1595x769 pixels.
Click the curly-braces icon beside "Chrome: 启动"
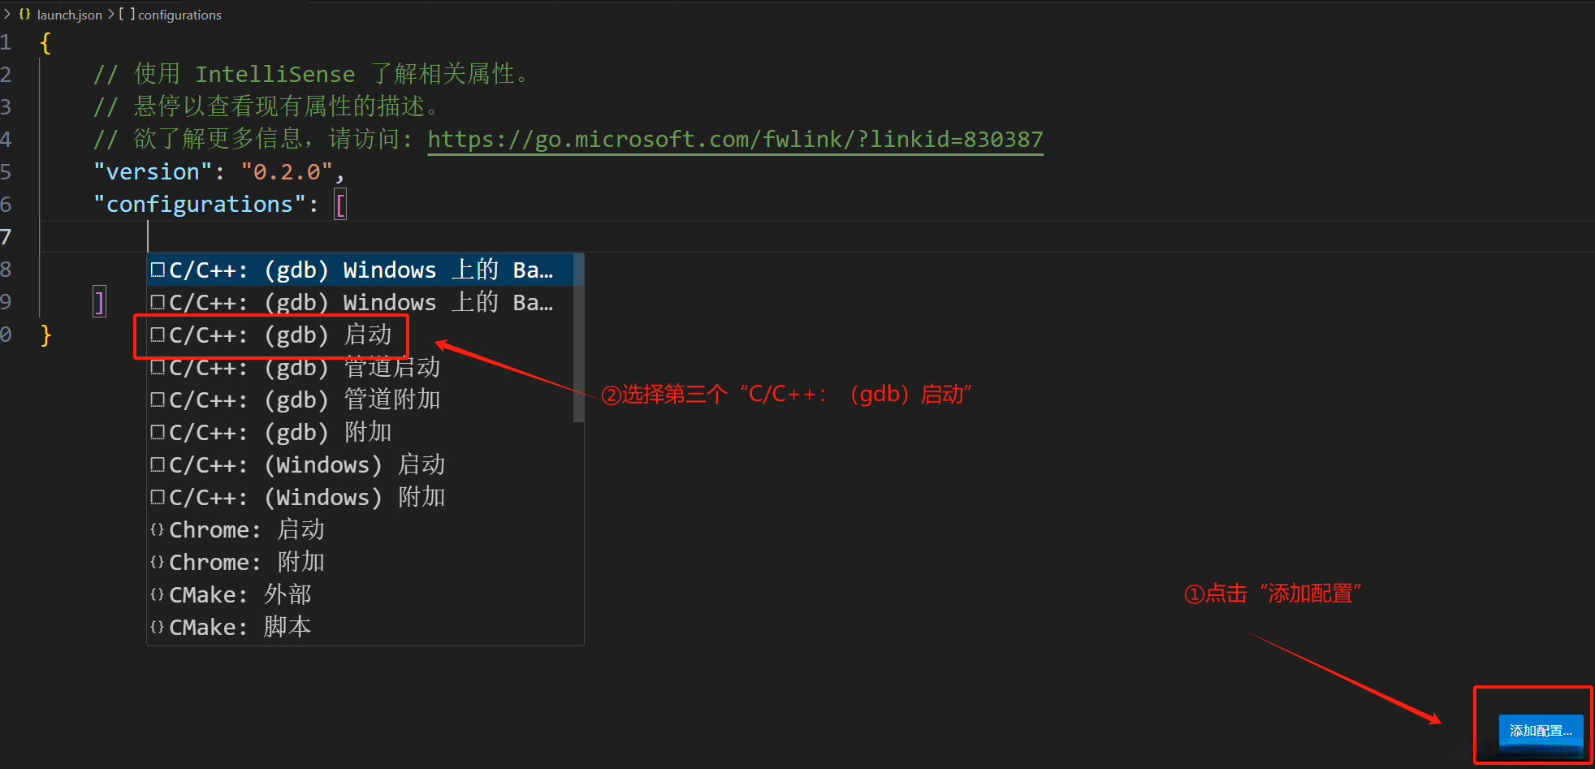(157, 529)
